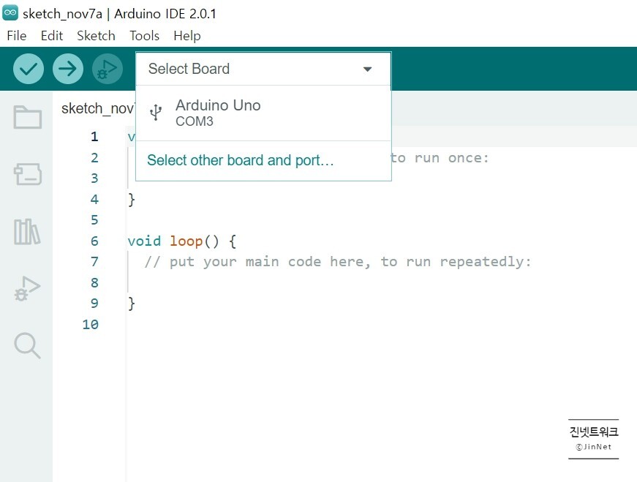Click the word loop in code
Image resolution: width=637 pixels, height=482 pixels.
[186, 241]
